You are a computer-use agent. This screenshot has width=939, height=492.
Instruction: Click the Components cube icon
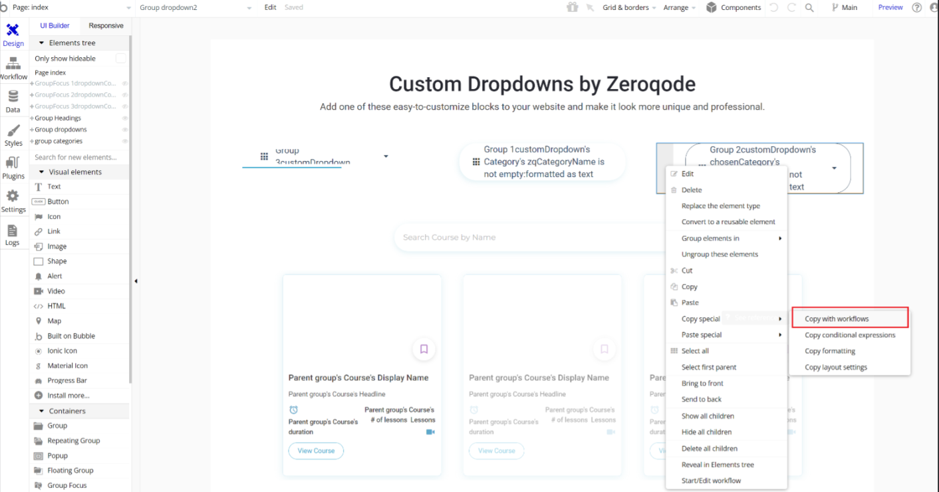(712, 7)
